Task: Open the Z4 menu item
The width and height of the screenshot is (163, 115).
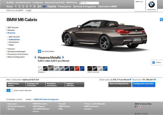Action: (x=39, y=7)
